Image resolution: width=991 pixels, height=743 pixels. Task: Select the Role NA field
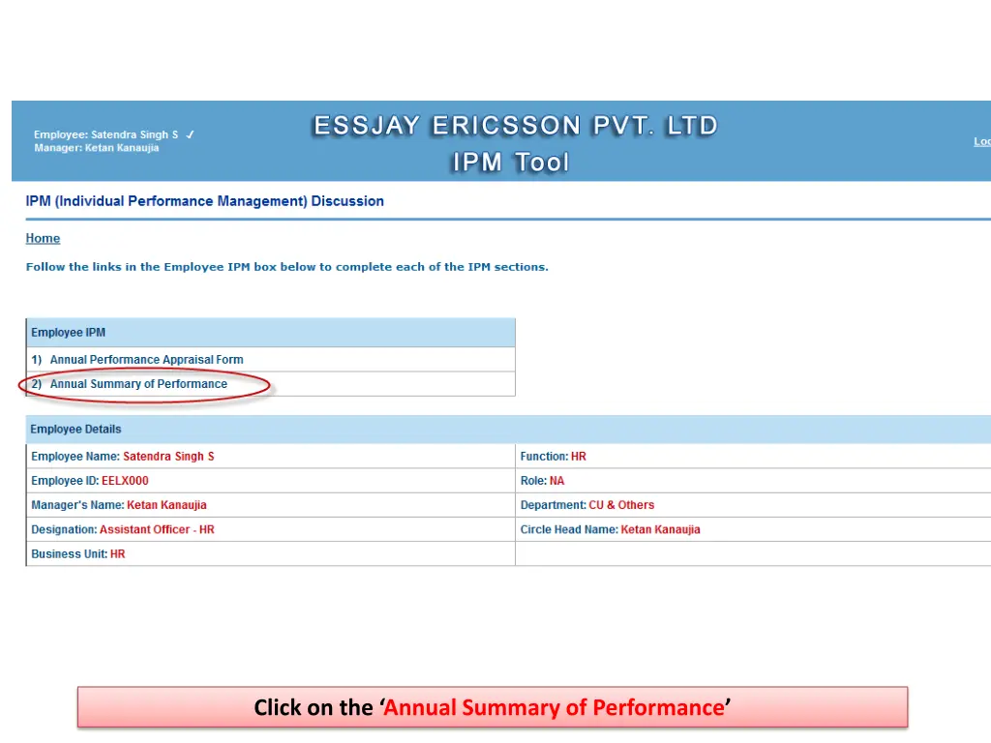tap(543, 481)
